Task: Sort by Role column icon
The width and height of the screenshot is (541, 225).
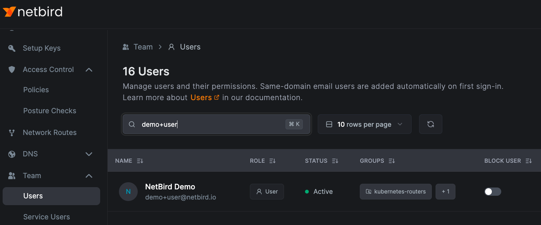Action: (272, 161)
